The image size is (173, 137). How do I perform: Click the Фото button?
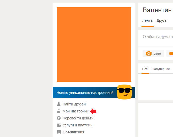point(153,54)
